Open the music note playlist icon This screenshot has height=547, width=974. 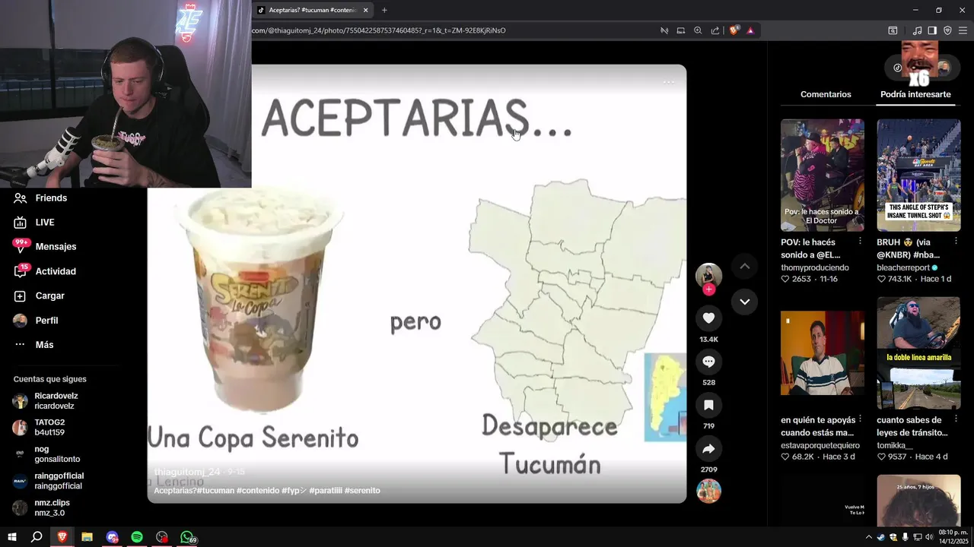coord(917,30)
